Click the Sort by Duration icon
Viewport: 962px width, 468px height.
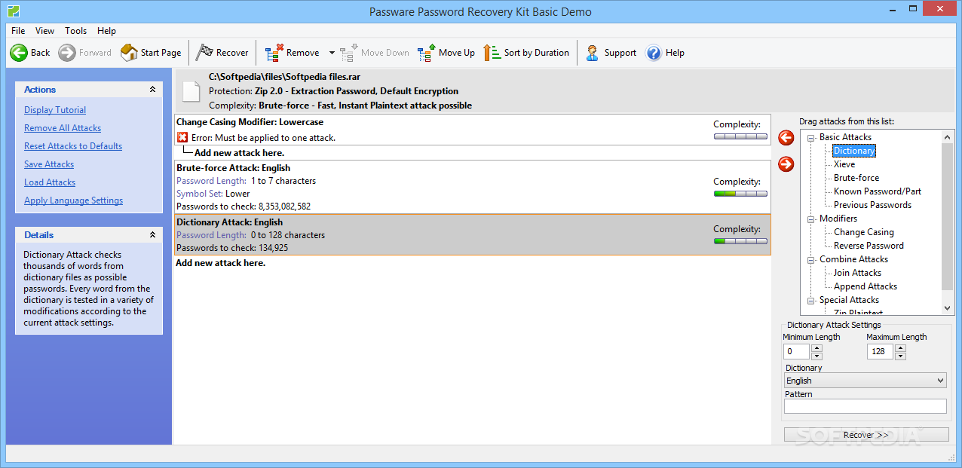pos(492,53)
